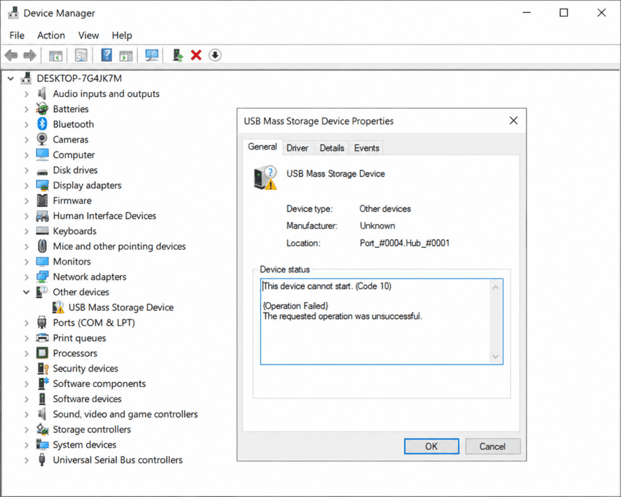Expand Sound, video and game controllers

(26, 414)
